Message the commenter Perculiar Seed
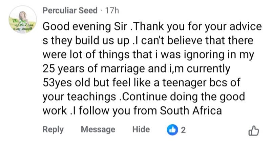271x143 pixels. [x=98, y=129]
